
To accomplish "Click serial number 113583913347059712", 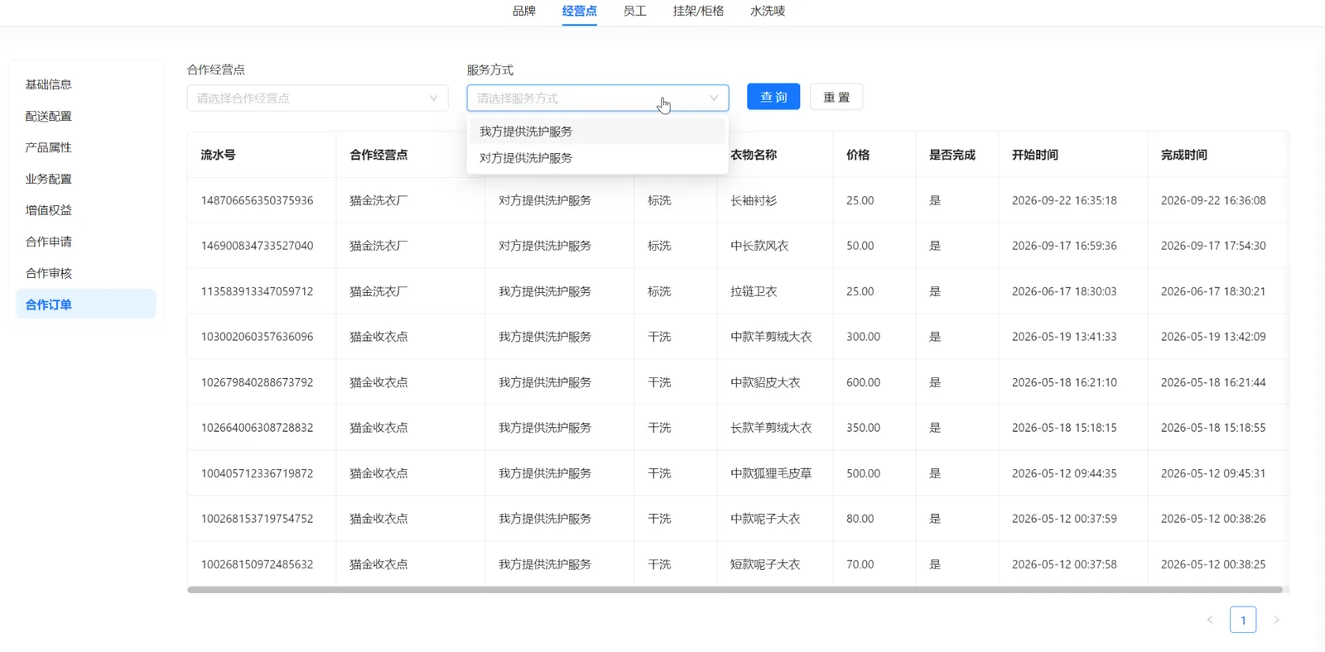I will coord(258,291).
